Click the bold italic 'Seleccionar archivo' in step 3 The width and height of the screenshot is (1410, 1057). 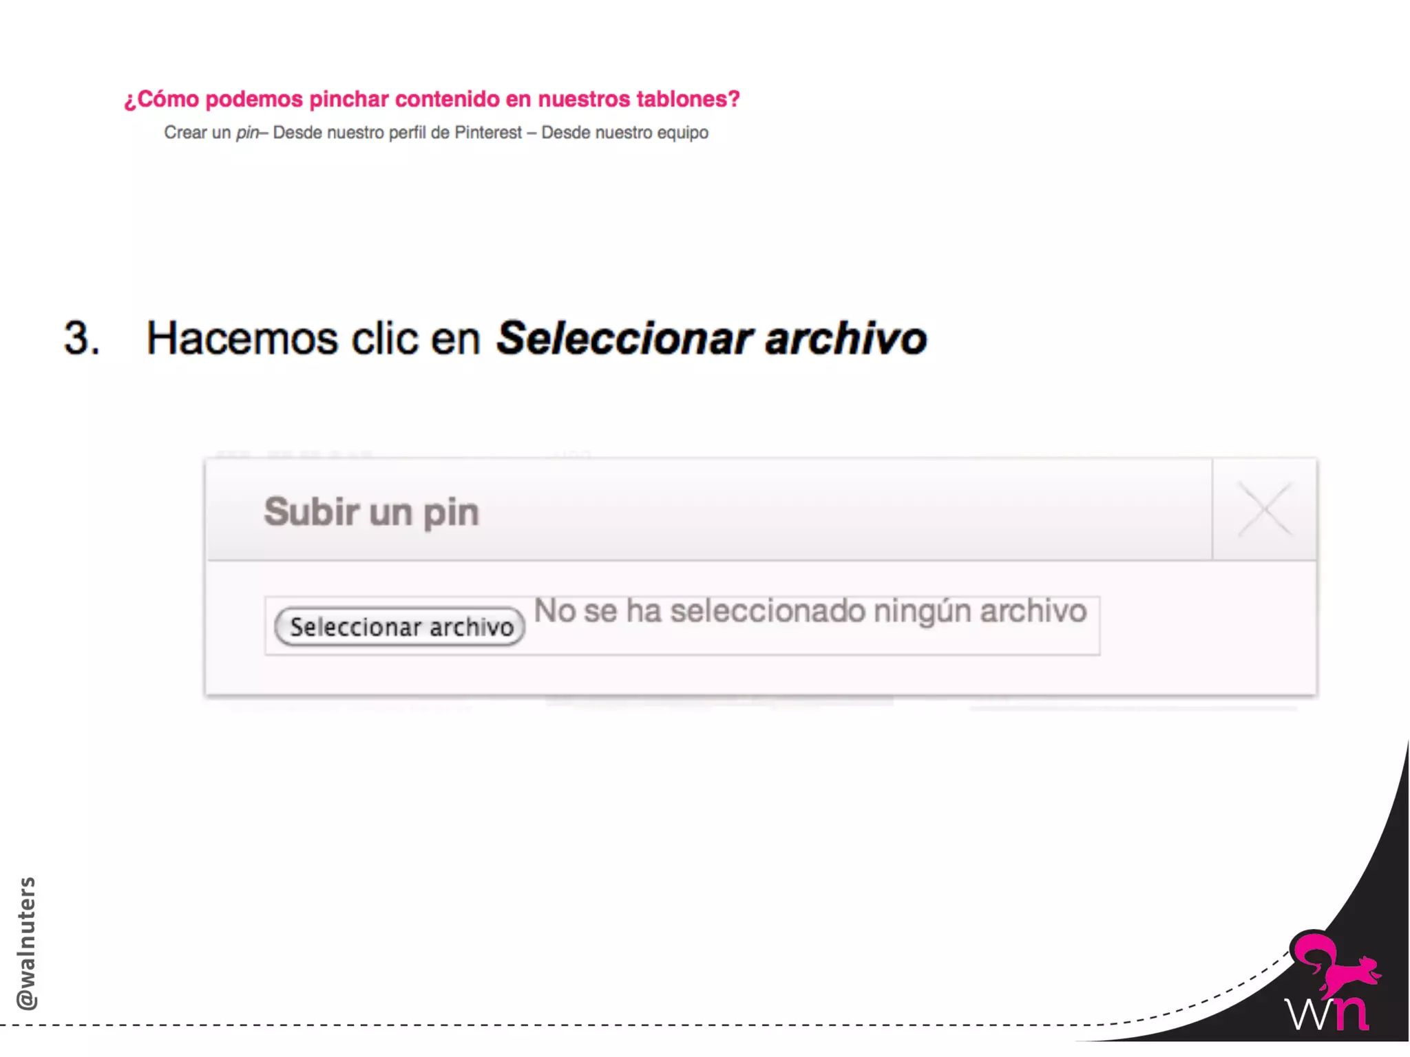[x=712, y=339]
